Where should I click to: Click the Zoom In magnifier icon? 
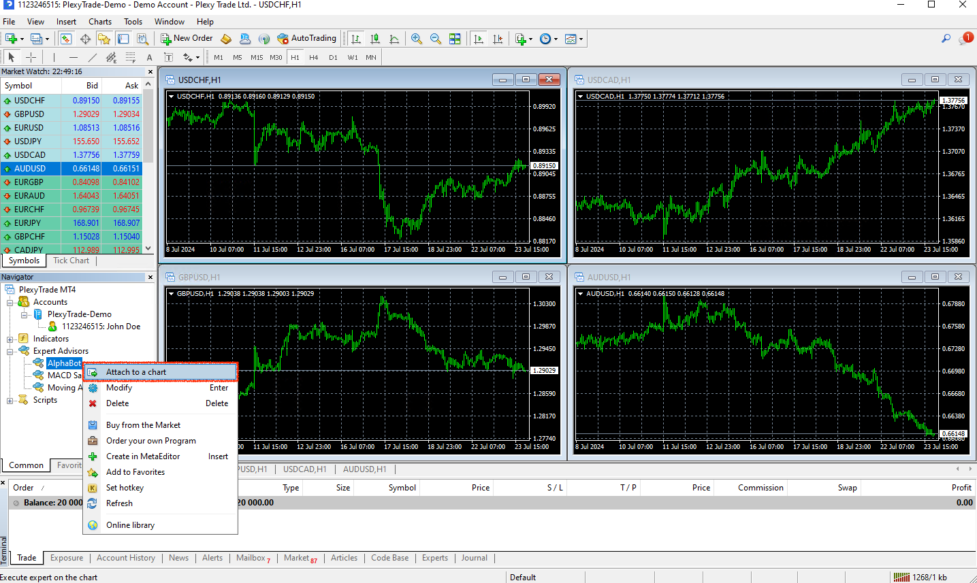click(x=416, y=39)
